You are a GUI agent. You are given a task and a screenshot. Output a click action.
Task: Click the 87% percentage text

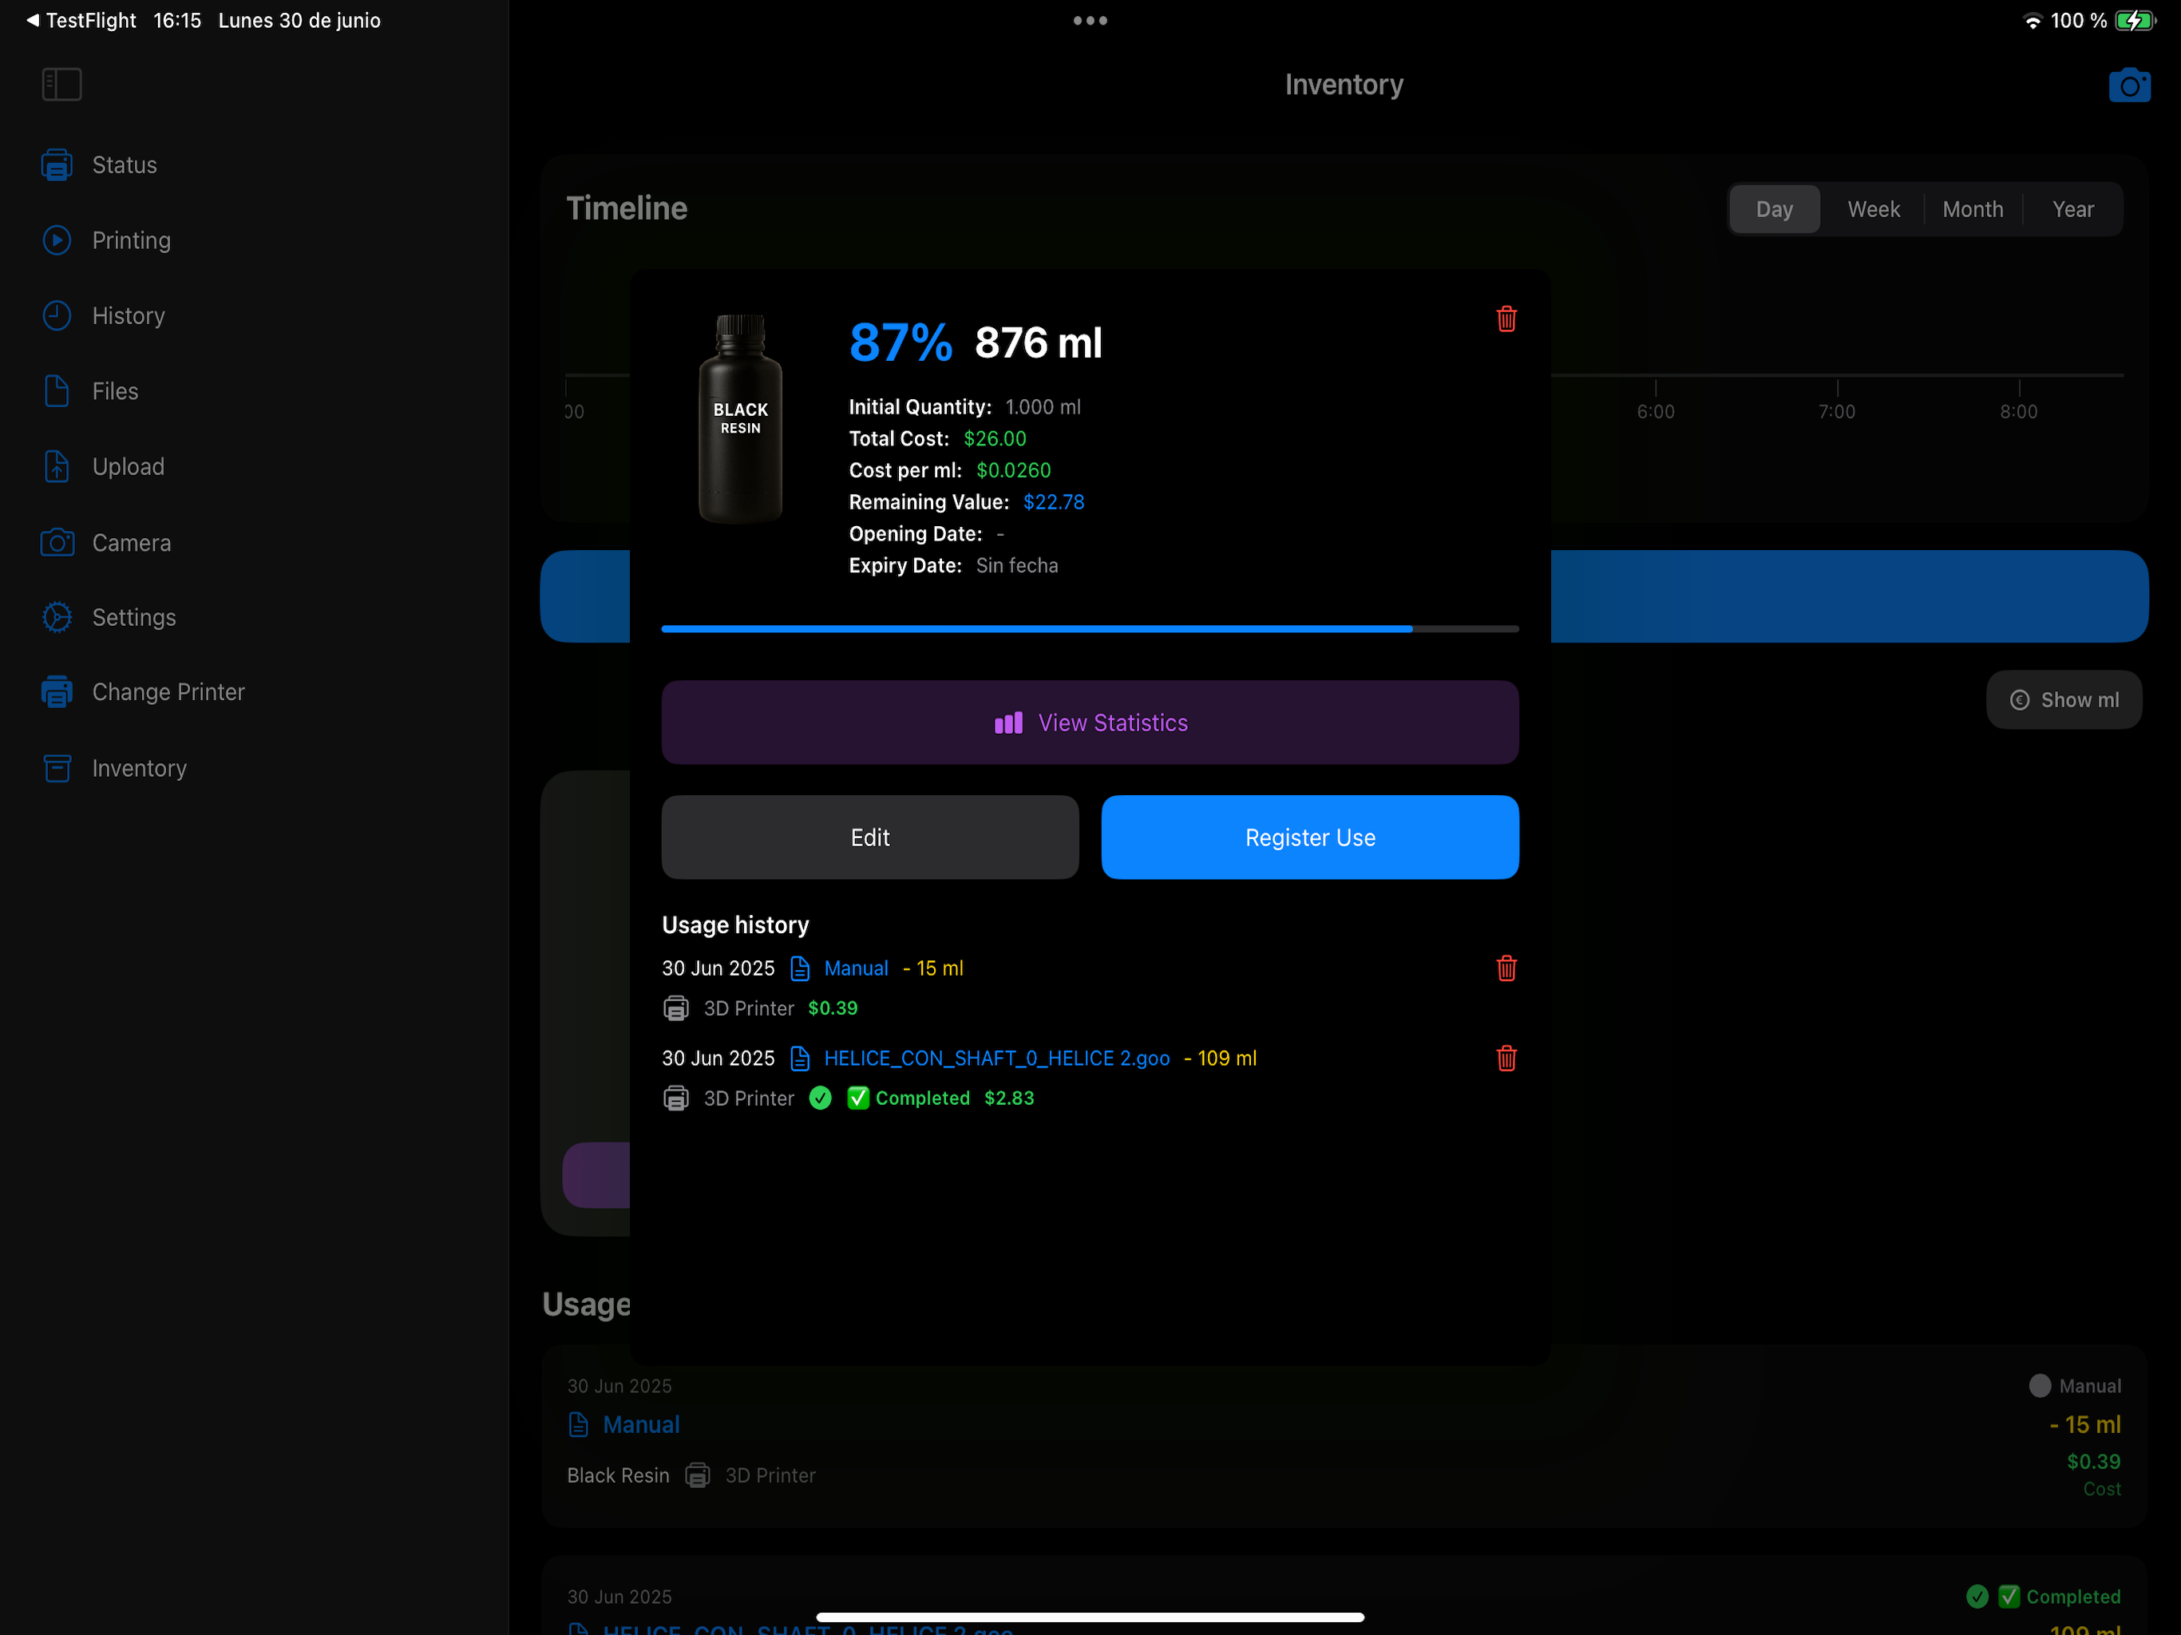click(x=901, y=343)
